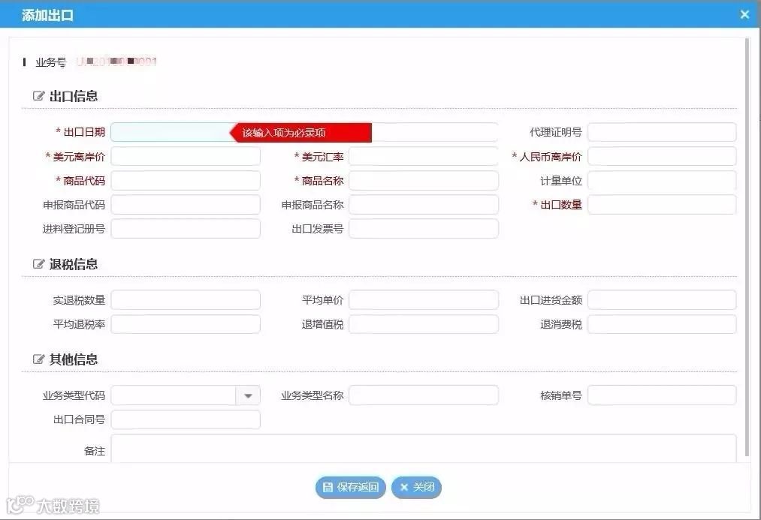Click the 保存返回 button
Image resolution: width=761 pixels, height=520 pixels.
350,487
